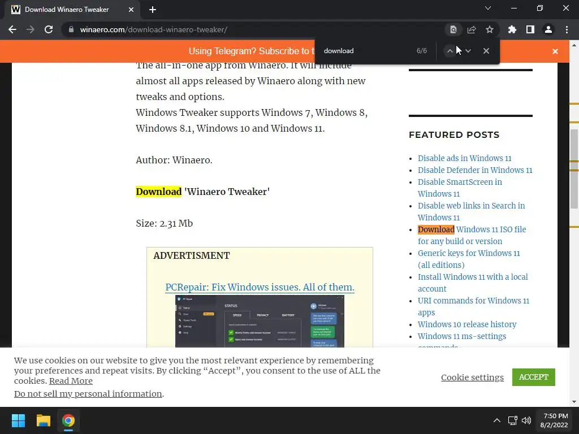Open 'Disable Defender in Windows 11' post
This screenshot has height=434, width=579.
point(475,170)
